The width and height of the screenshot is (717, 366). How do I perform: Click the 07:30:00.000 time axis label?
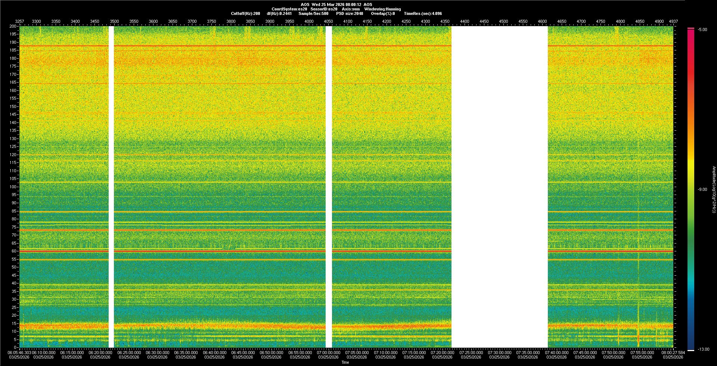499,353
